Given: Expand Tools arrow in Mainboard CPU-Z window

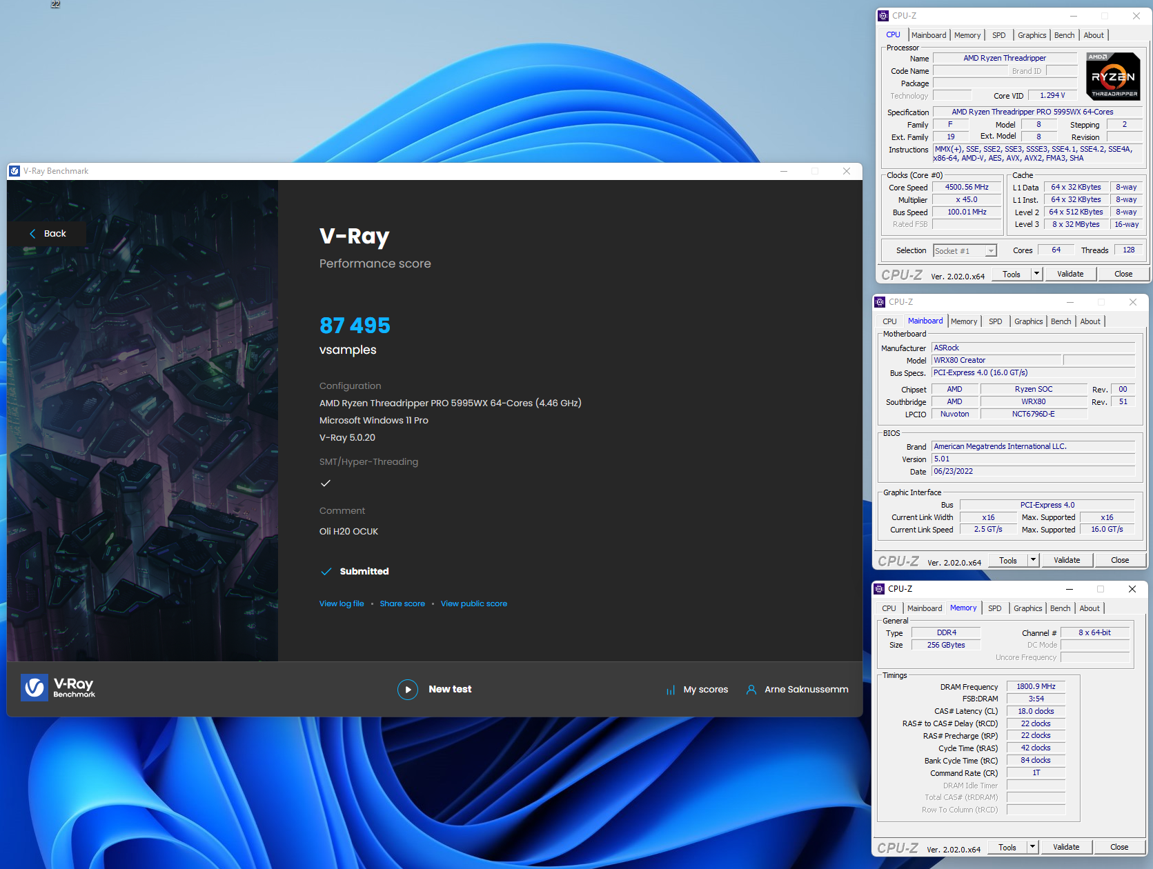Looking at the screenshot, I should [1033, 560].
